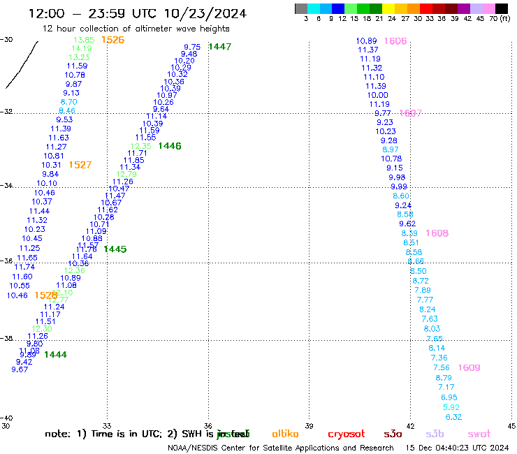517x454 pixels.
Task: Click the wave height value 11.63
Action: pos(59,138)
